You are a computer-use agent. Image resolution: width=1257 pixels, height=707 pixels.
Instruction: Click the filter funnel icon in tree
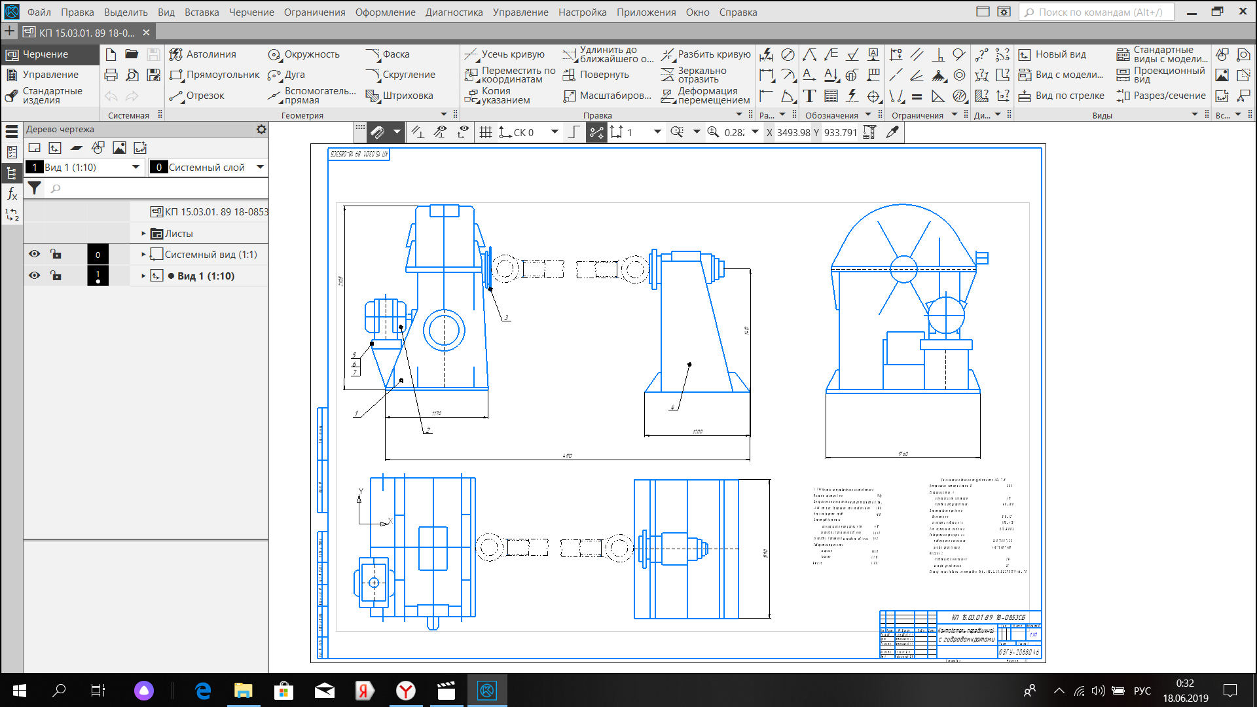pos(35,189)
